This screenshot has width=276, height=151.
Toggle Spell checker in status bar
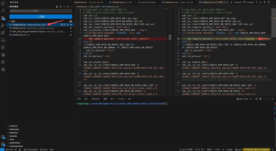pyautogui.click(x=238, y=149)
